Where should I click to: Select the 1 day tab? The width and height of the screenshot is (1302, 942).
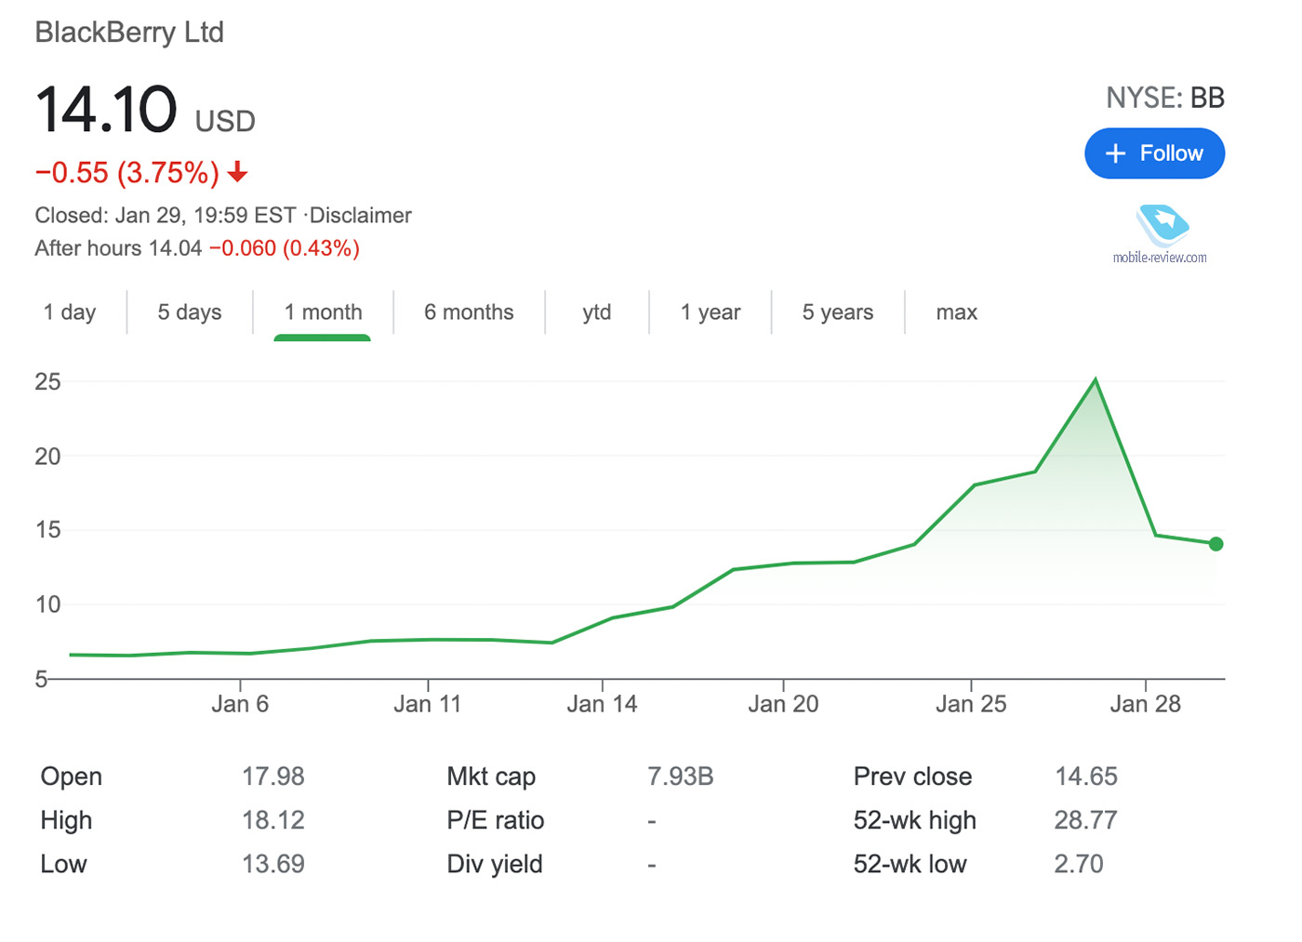[x=70, y=312]
